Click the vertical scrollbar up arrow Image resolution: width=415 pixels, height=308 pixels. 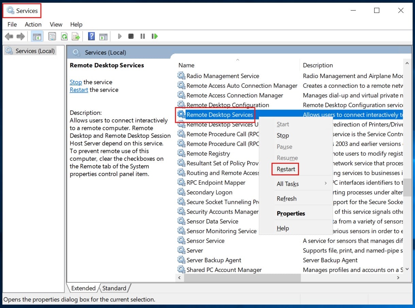(407, 63)
